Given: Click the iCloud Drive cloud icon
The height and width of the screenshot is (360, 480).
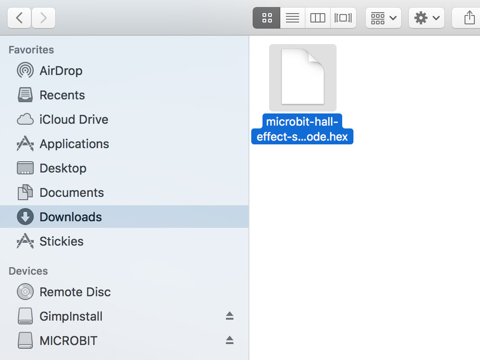Looking at the screenshot, I should coord(25,119).
